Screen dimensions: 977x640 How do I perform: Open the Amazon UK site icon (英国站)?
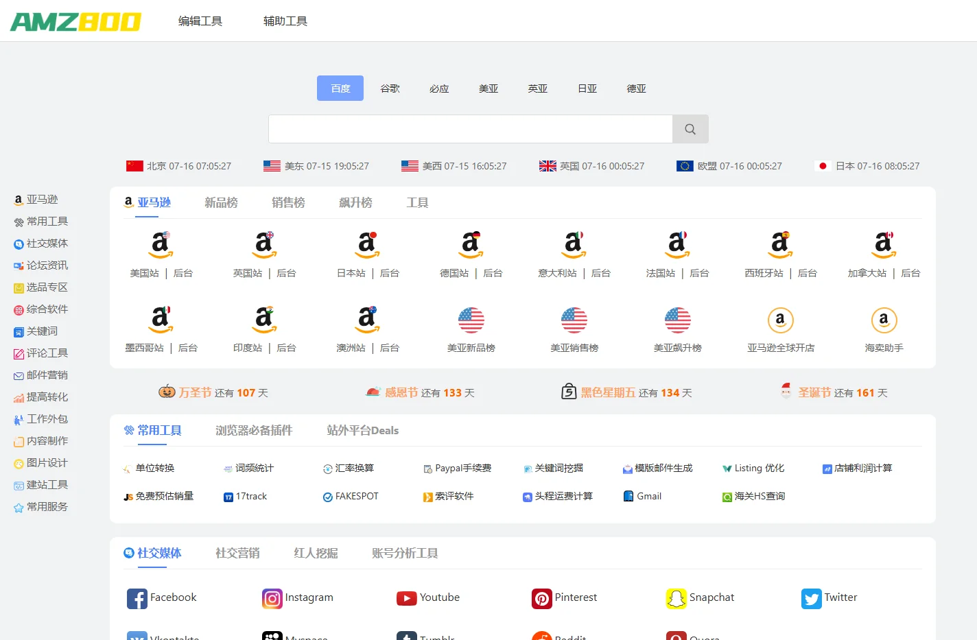265,245
